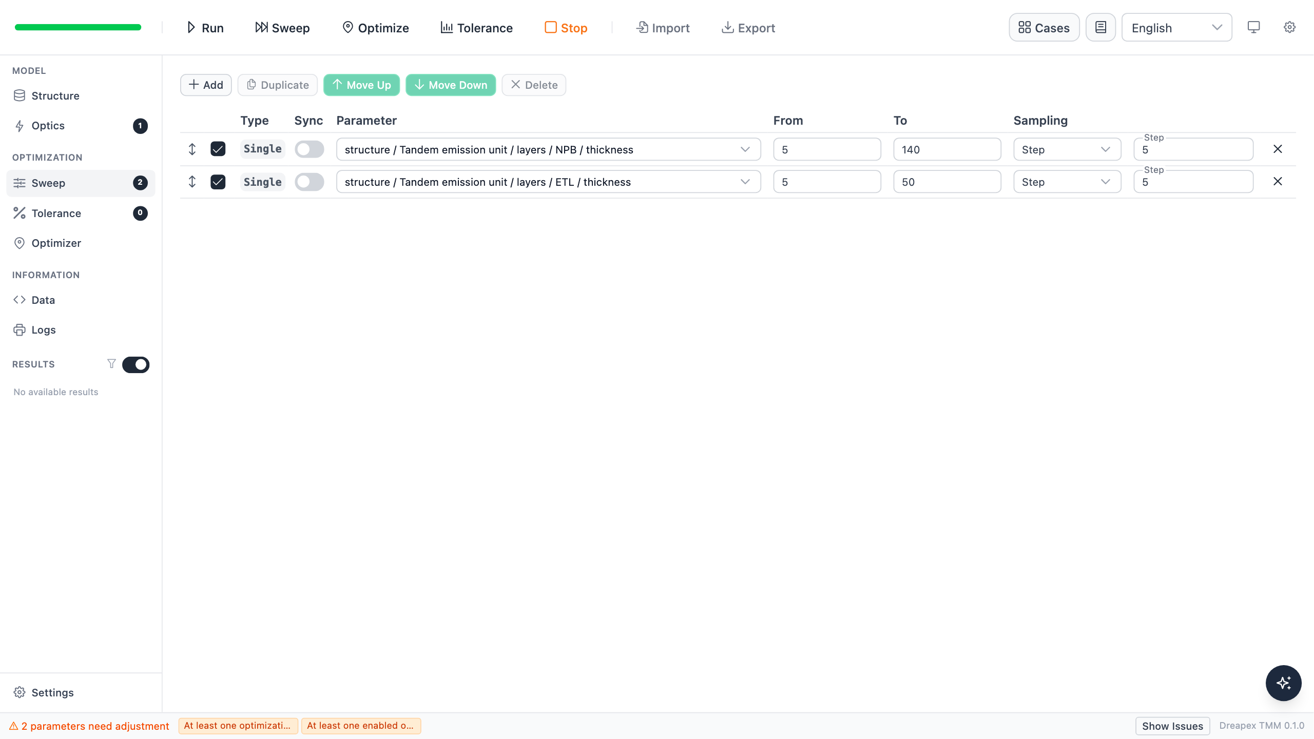Open Settings at the sidebar bottom

(81, 693)
